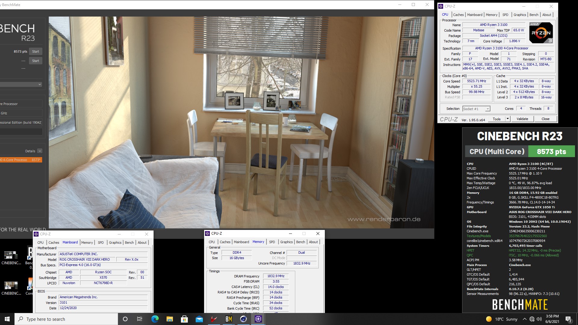Click the Type here to search box
Image resolution: width=578 pixels, height=325 pixels.
pos(66,319)
